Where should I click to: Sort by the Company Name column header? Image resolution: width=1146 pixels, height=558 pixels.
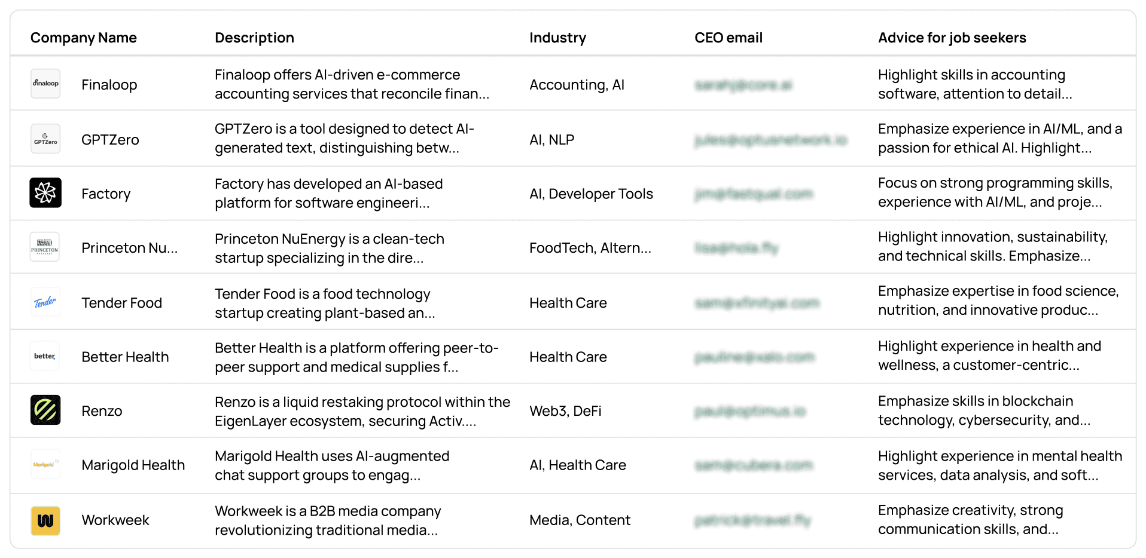[x=84, y=38]
